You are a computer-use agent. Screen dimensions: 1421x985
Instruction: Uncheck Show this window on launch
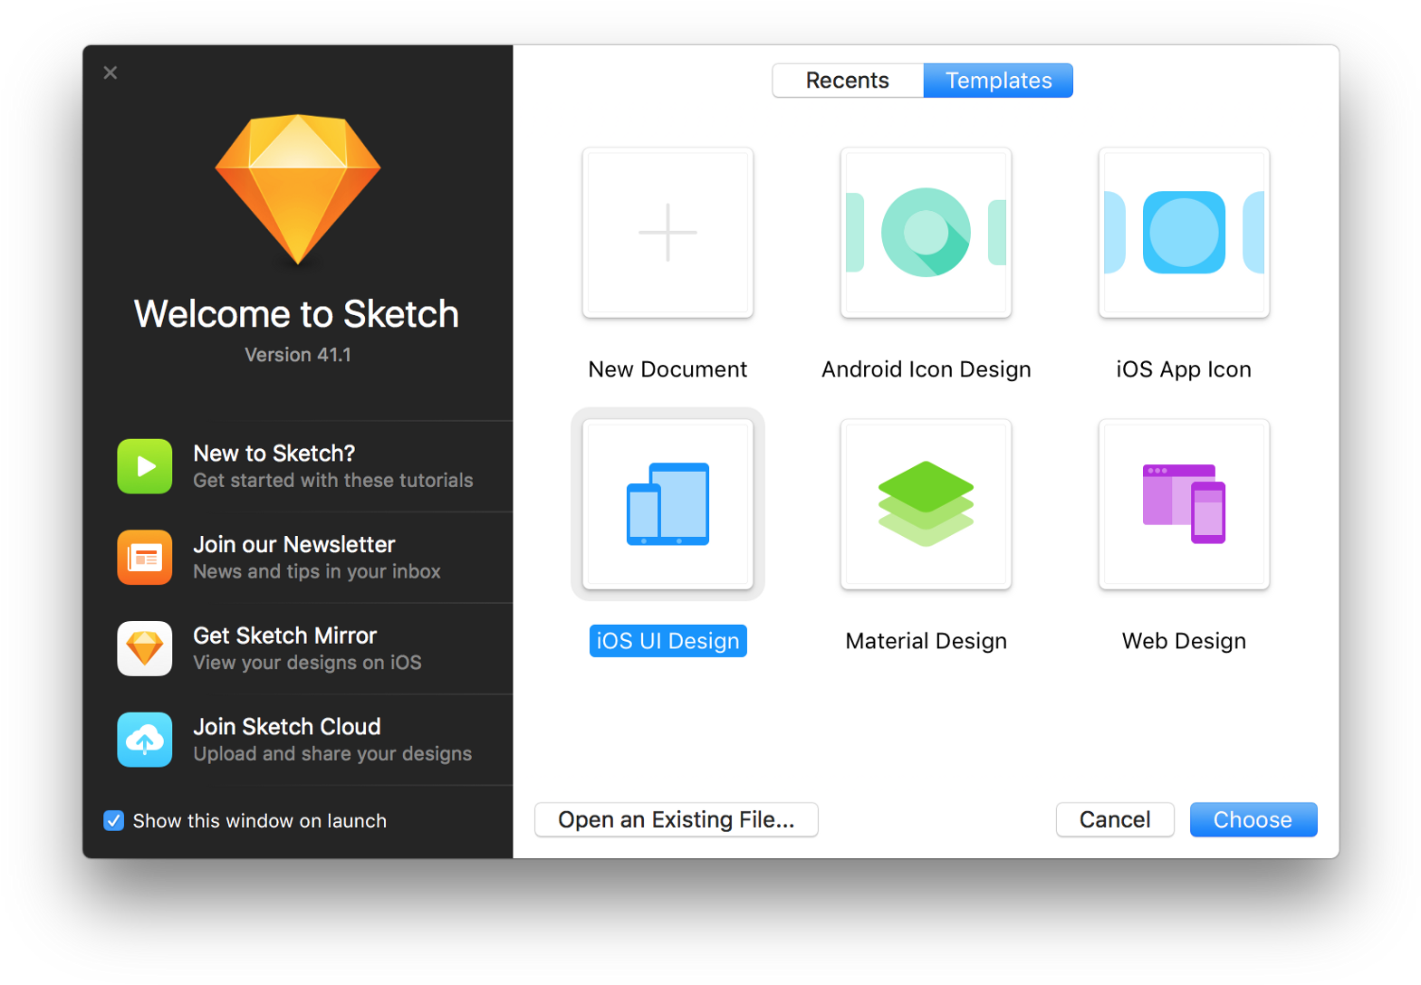tap(113, 821)
